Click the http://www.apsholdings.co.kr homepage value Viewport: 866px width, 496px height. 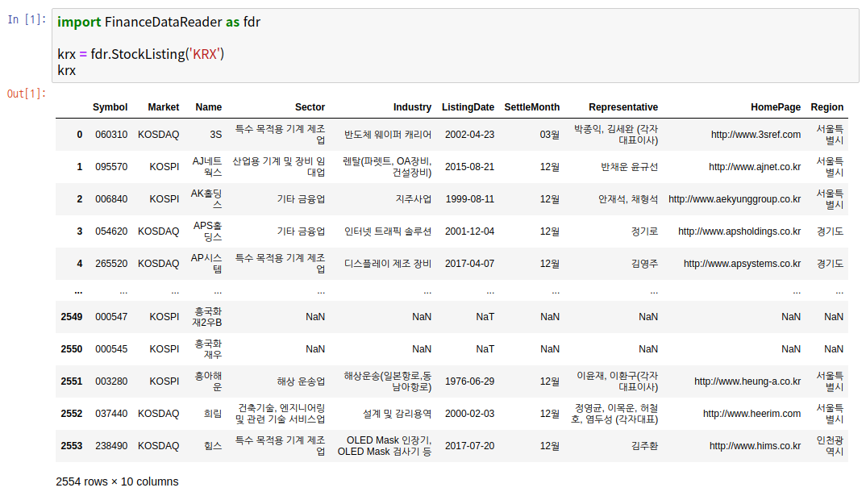(x=739, y=231)
